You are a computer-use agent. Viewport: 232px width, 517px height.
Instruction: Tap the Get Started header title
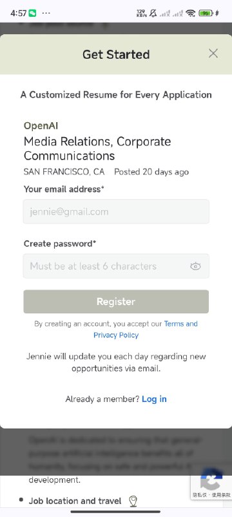coord(116,54)
